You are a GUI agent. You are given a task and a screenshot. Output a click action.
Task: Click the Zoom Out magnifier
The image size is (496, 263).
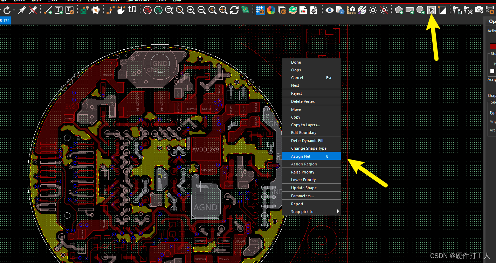coord(202,10)
